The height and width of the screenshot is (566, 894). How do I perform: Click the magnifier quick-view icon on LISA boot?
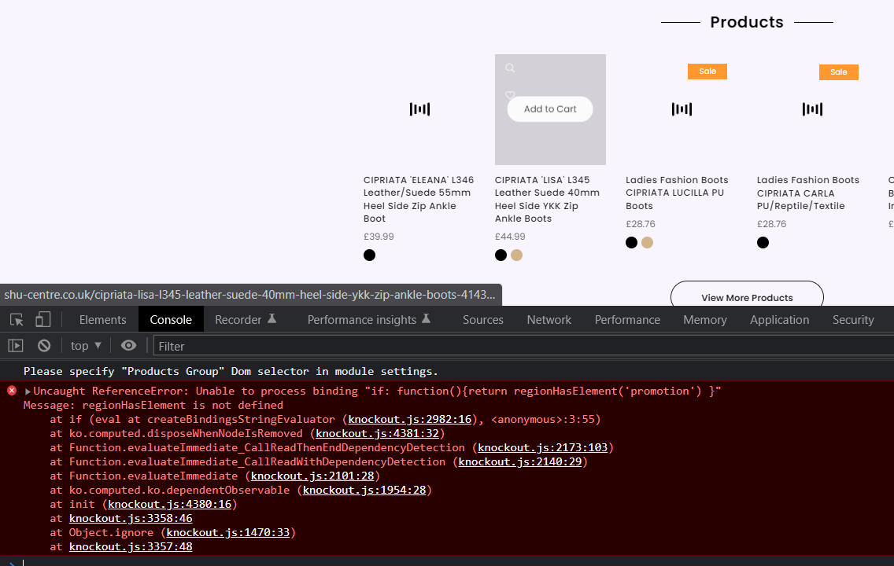[x=510, y=68]
